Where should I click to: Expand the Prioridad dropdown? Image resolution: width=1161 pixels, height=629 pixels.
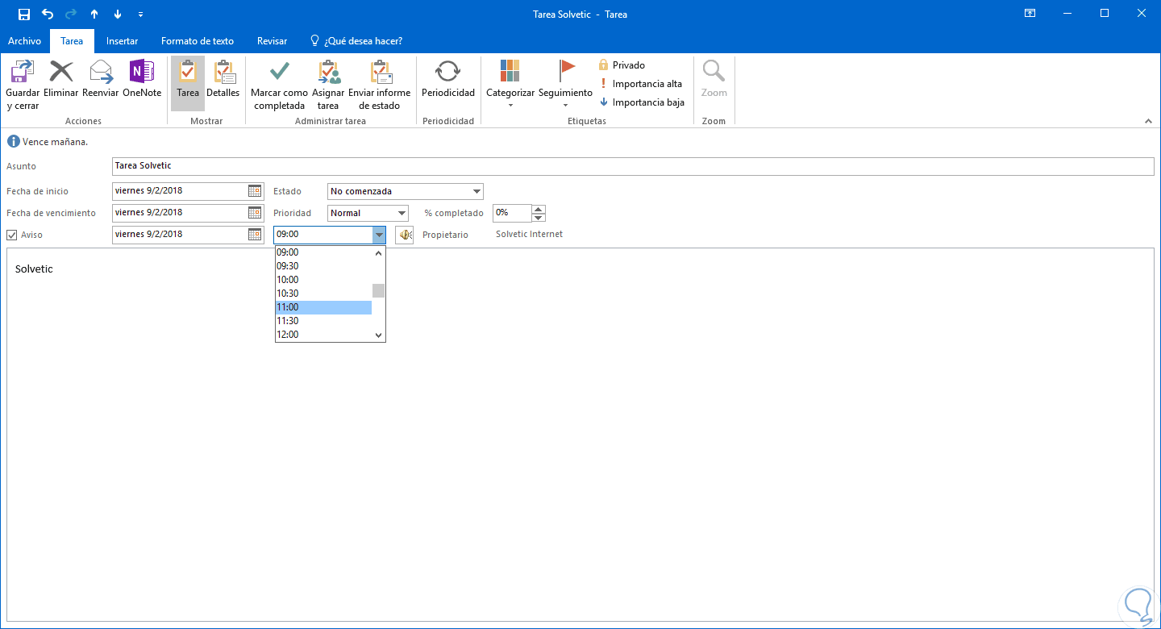point(402,214)
